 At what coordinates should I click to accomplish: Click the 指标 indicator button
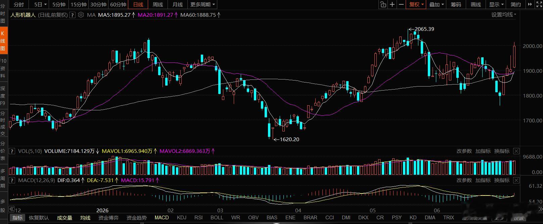[17, 218]
